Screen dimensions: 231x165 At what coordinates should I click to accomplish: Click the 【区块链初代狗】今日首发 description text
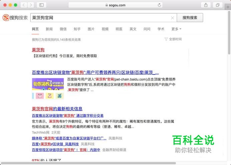(x=64, y=56)
